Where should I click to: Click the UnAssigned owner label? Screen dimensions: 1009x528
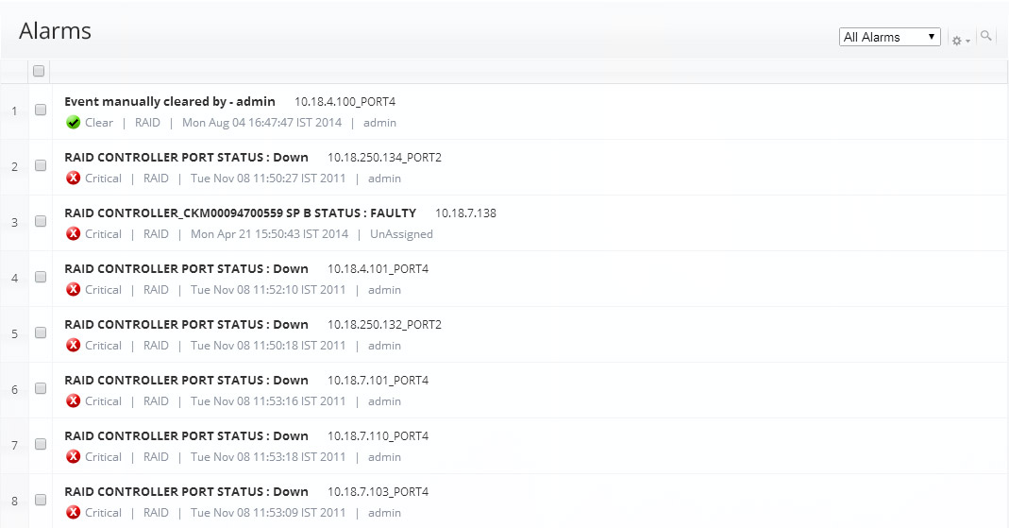(x=401, y=234)
